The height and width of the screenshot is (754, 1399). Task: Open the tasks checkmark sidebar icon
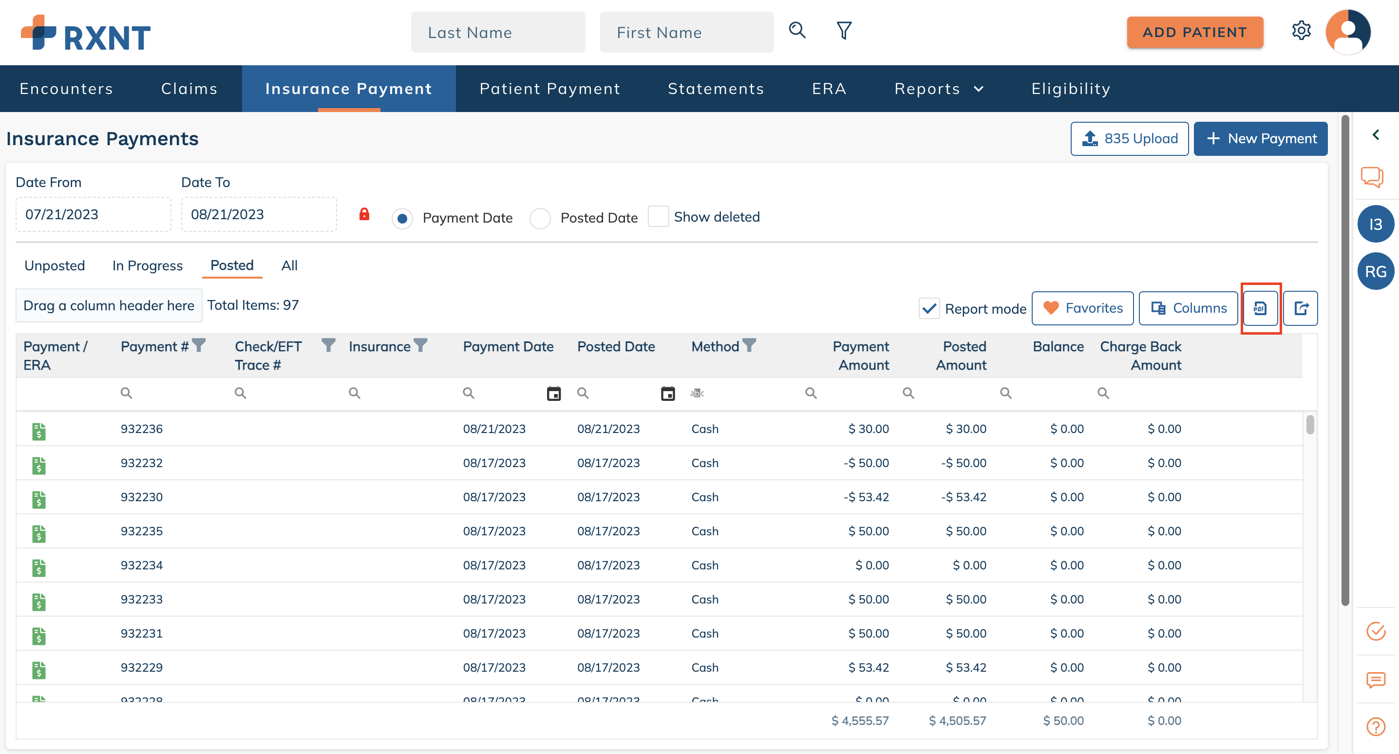(x=1376, y=631)
